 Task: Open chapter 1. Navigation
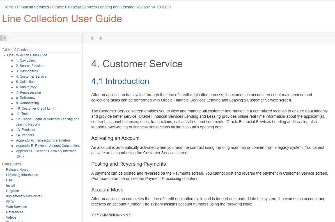click(26, 61)
